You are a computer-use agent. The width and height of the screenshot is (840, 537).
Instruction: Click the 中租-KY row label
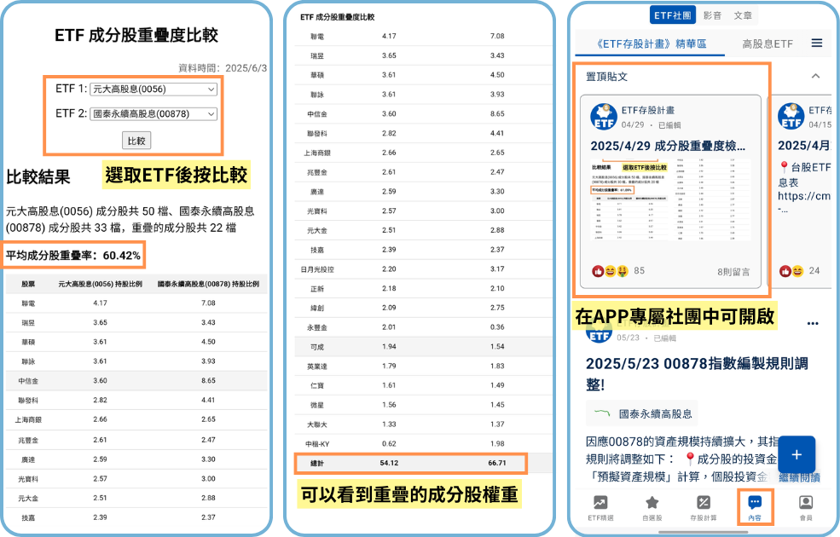pyautogui.click(x=317, y=444)
